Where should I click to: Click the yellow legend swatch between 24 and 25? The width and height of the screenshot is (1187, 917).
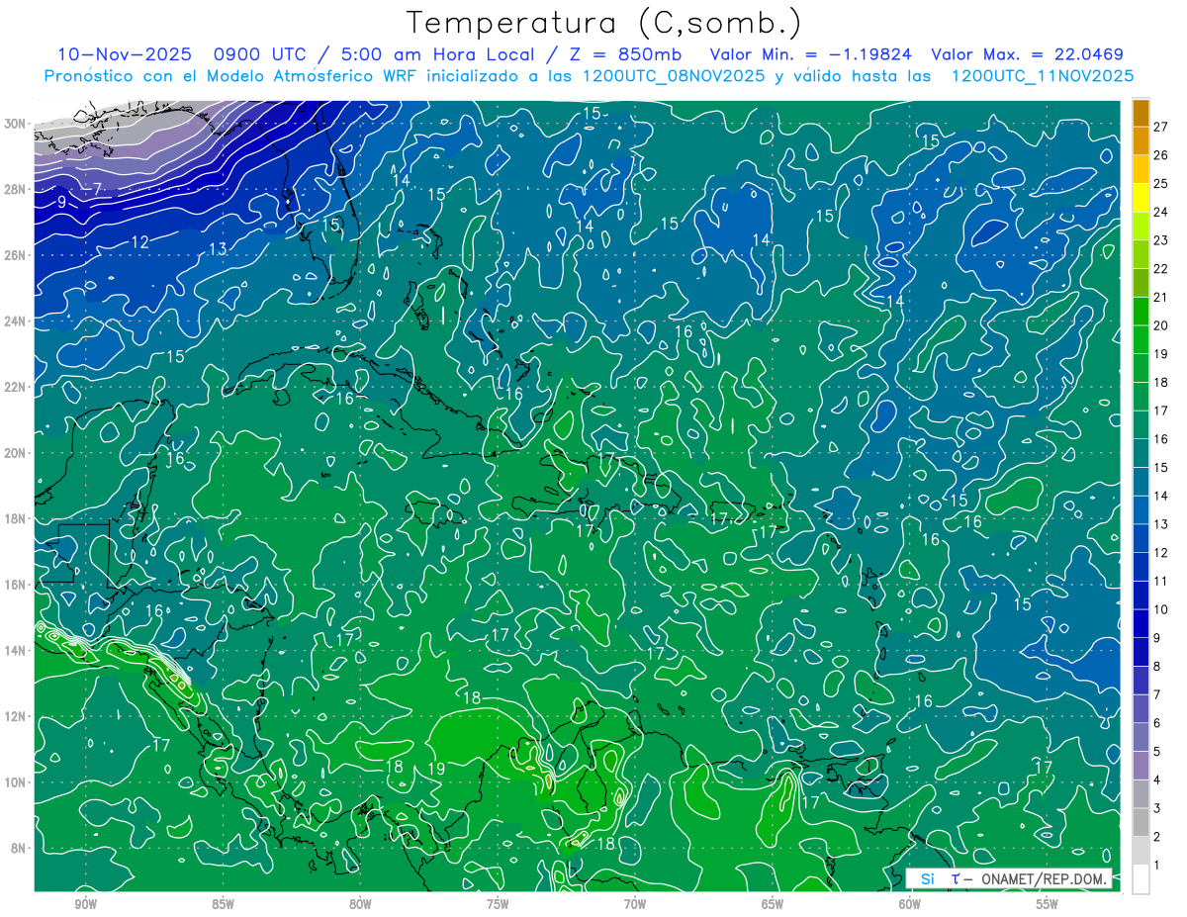point(1141,198)
